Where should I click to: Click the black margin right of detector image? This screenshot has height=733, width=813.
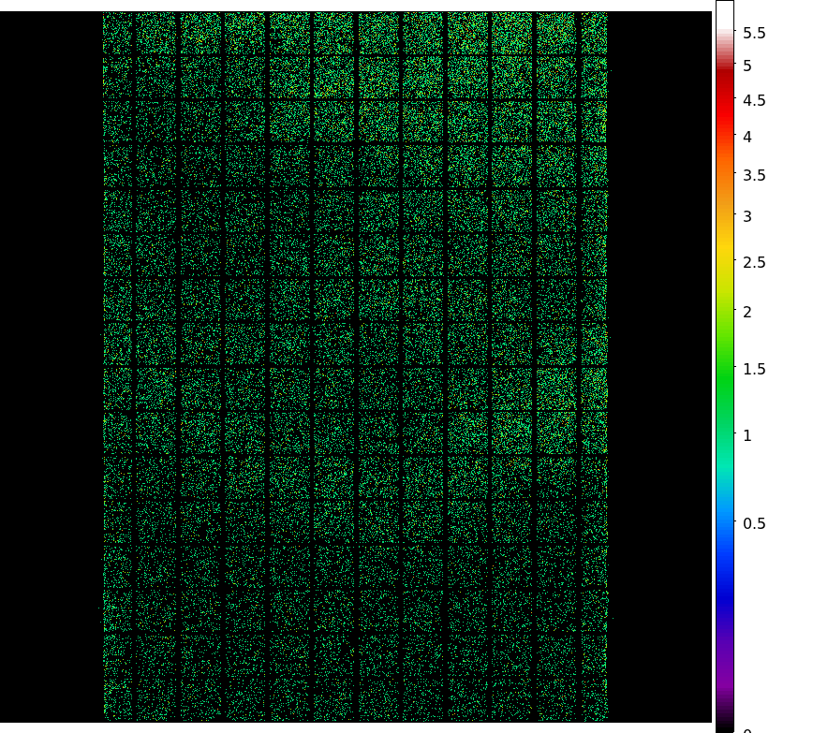click(660, 374)
